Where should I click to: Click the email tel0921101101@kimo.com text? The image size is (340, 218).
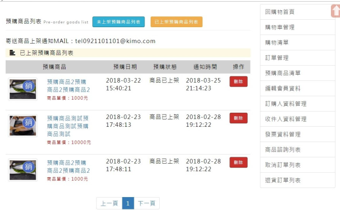pyautogui.click(x=115, y=41)
